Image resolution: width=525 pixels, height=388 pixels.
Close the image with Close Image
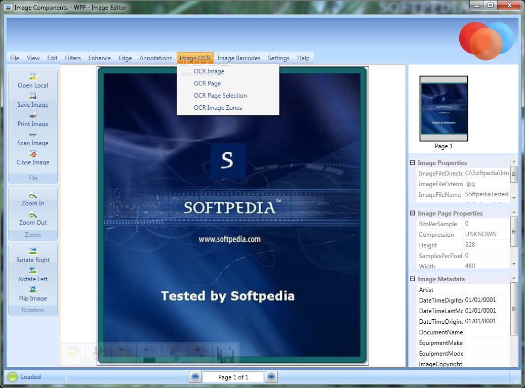[33, 158]
